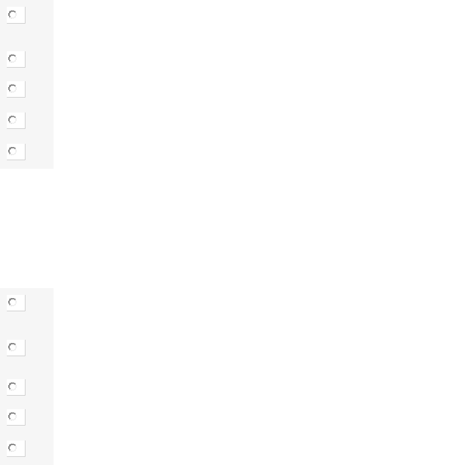Open the first thumbnail box of the upper gray panel

coord(16,15)
